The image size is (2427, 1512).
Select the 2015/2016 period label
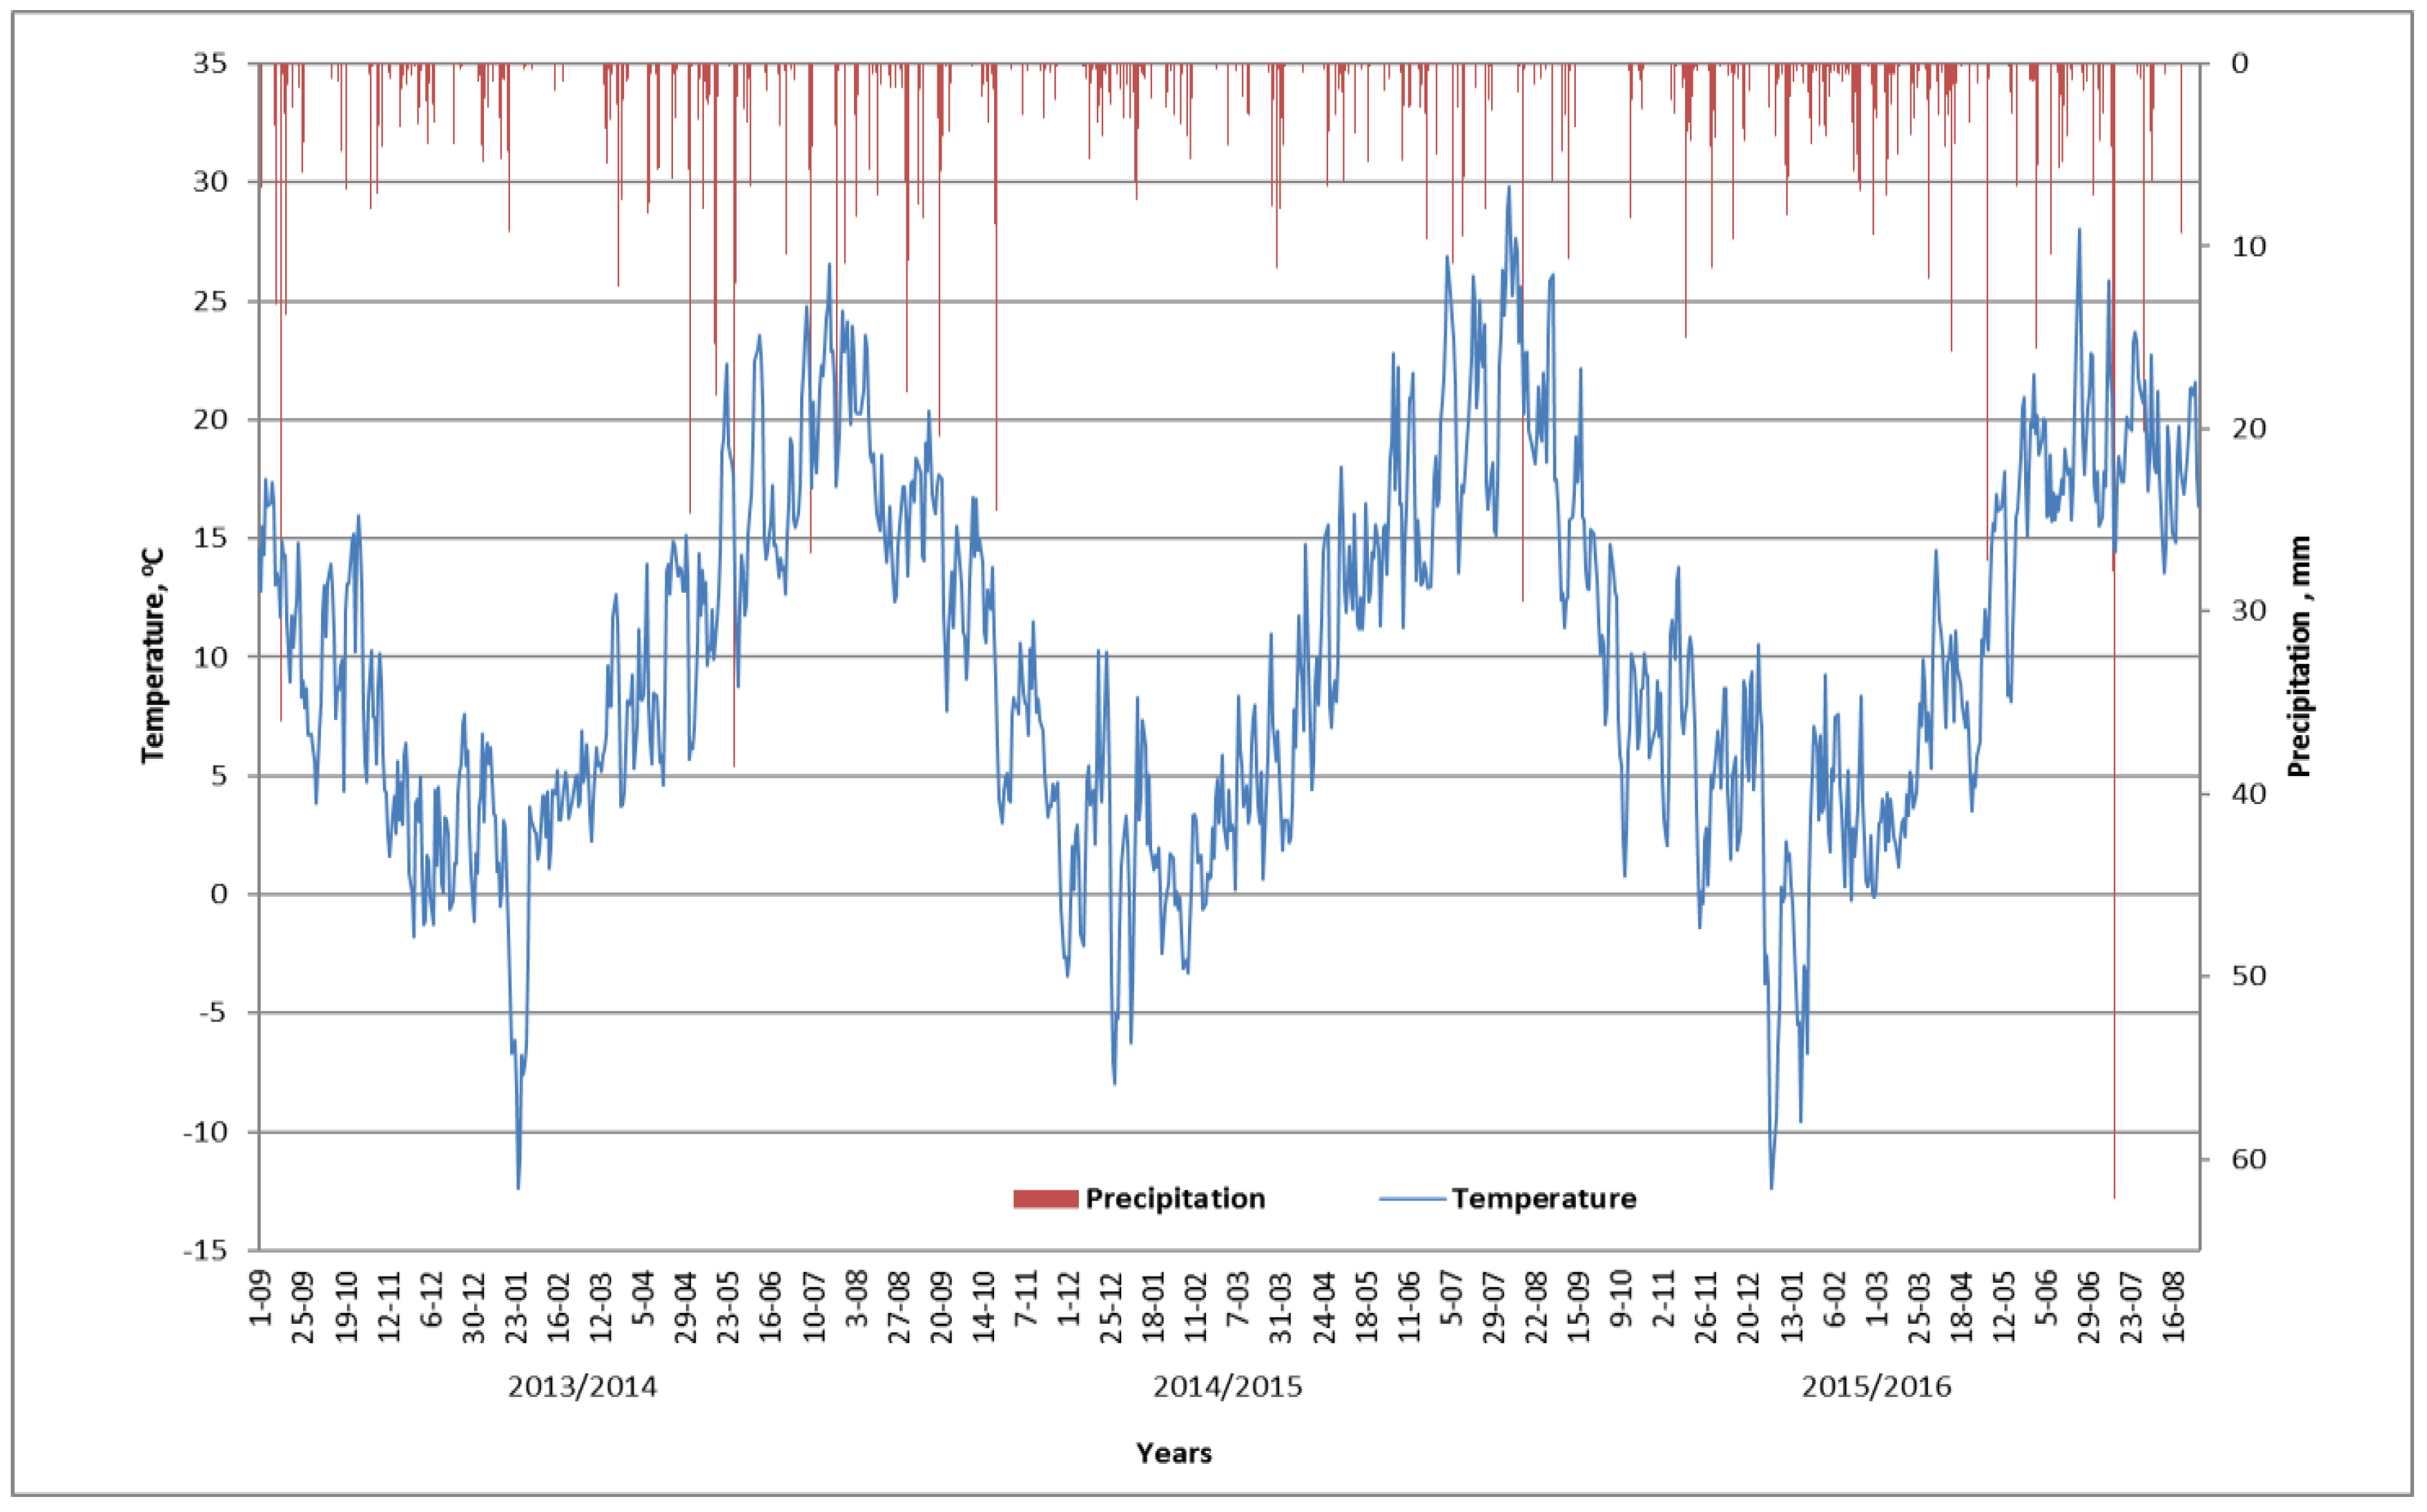point(1876,1387)
